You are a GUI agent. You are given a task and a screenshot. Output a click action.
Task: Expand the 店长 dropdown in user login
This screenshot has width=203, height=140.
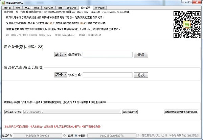coord(60,54)
